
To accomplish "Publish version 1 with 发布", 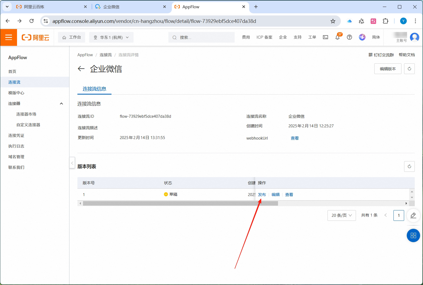I will click(x=262, y=195).
